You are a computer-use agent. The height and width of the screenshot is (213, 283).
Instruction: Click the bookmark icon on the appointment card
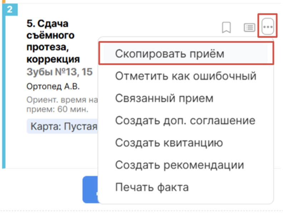[226, 27]
